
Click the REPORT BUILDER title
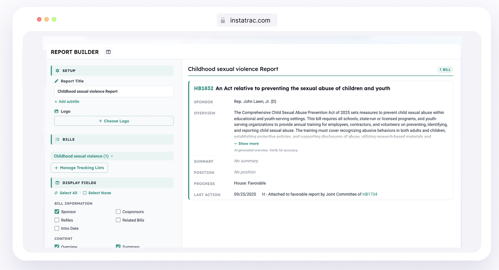click(75, 52)
